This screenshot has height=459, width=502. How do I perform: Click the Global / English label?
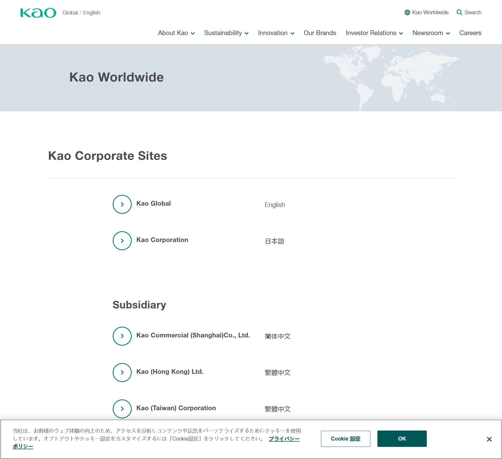point(81,13)
